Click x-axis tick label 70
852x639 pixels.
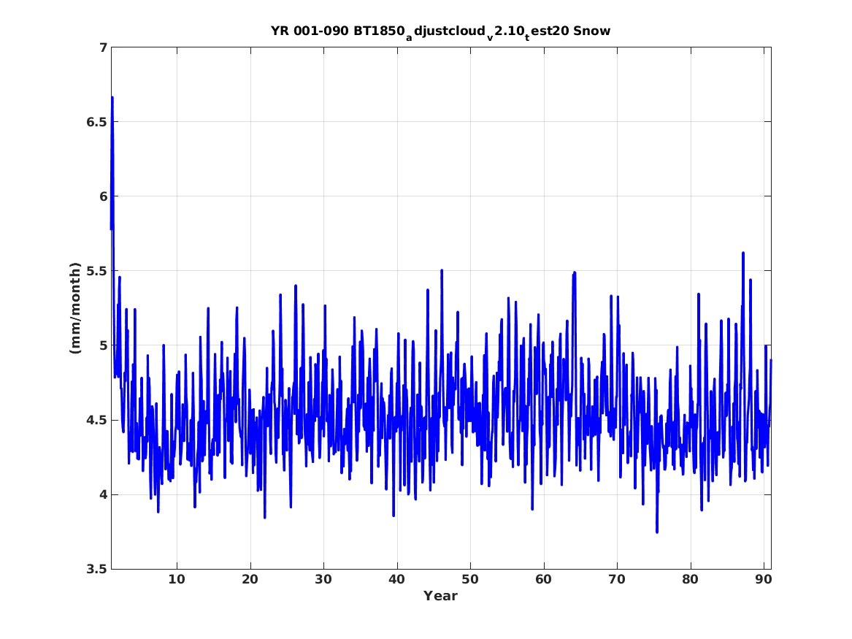[x=617, y=580]
